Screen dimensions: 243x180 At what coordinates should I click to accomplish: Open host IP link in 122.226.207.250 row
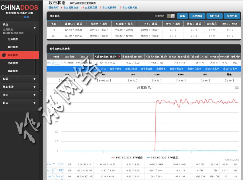pyautogui.click(x=56, y=176)
